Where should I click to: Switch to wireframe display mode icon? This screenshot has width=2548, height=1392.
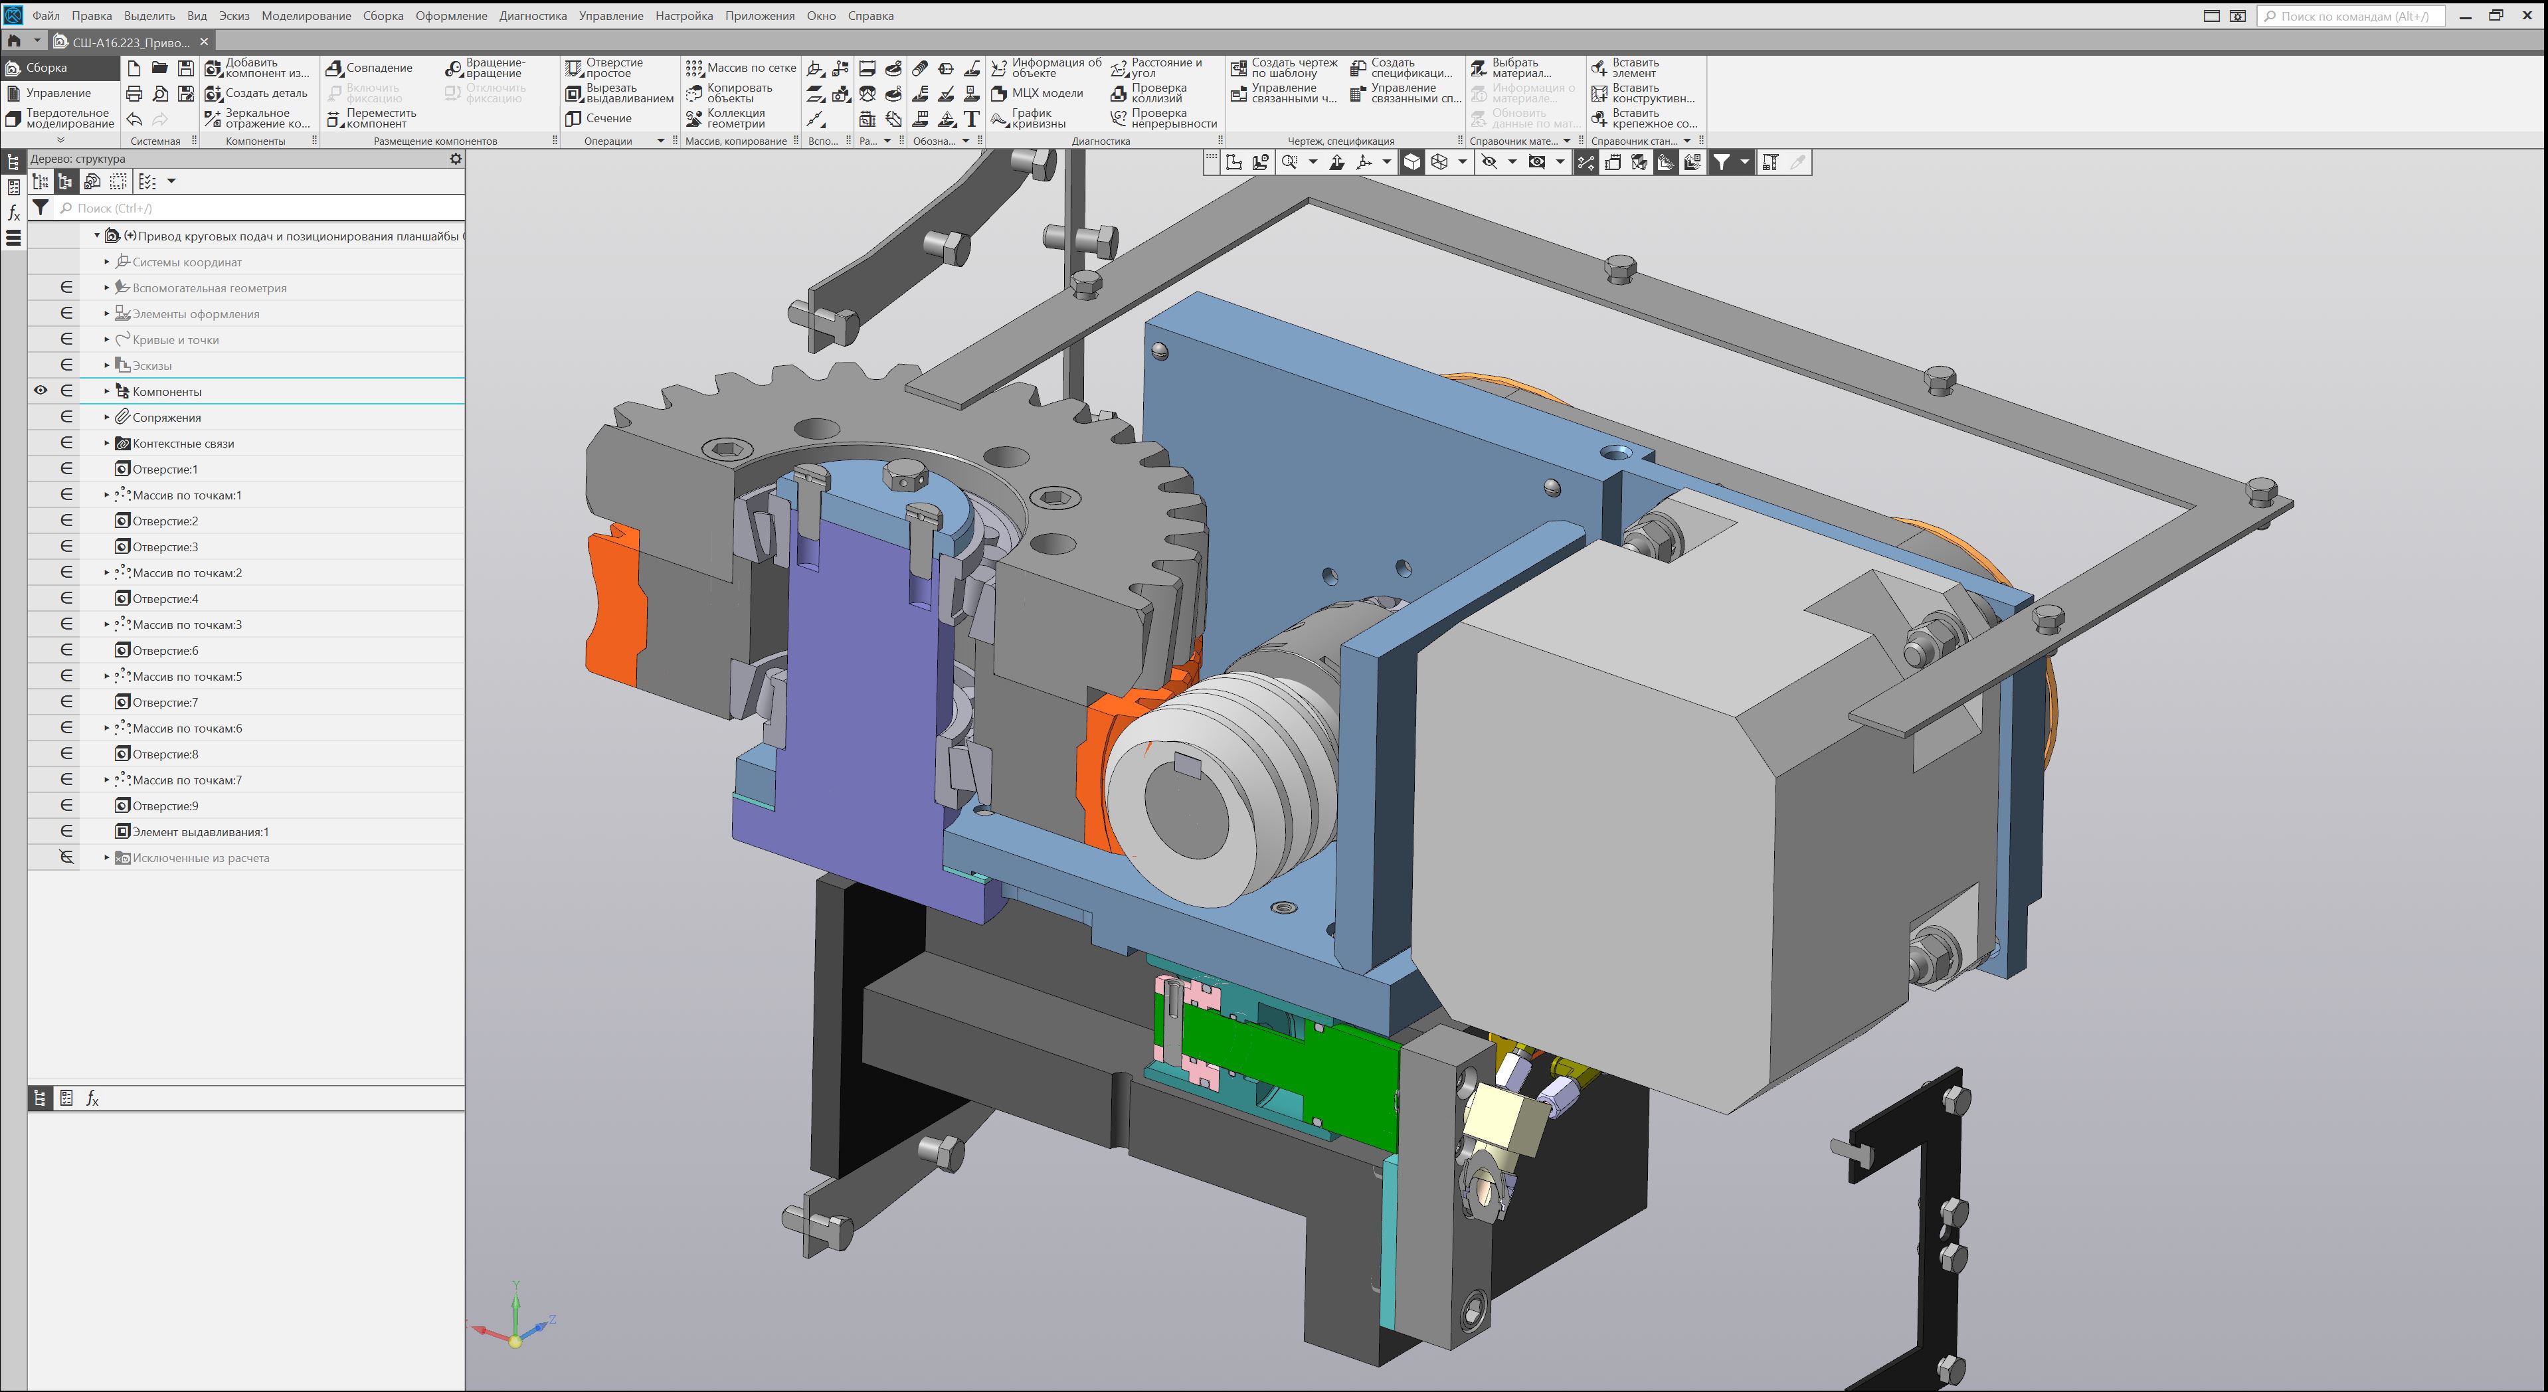(1440, 162)
